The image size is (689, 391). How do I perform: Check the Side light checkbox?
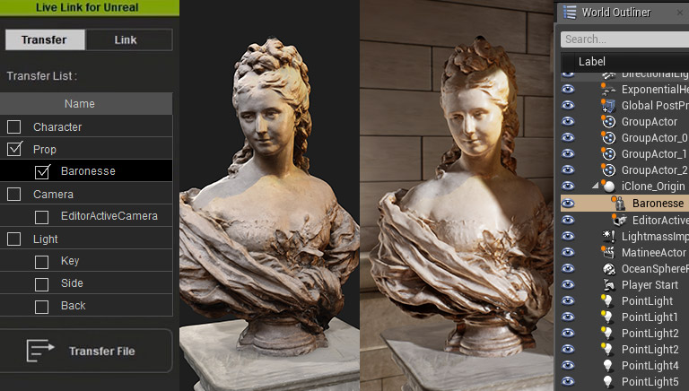click(x=42, y=284)
